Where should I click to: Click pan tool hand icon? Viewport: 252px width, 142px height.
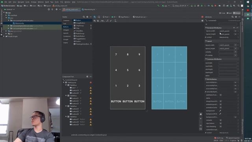point(201,114)
